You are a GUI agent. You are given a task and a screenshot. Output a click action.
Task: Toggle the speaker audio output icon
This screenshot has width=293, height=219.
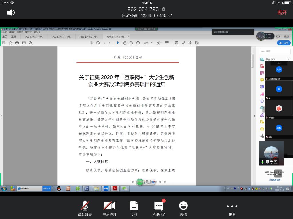click(x=11, y=12)
